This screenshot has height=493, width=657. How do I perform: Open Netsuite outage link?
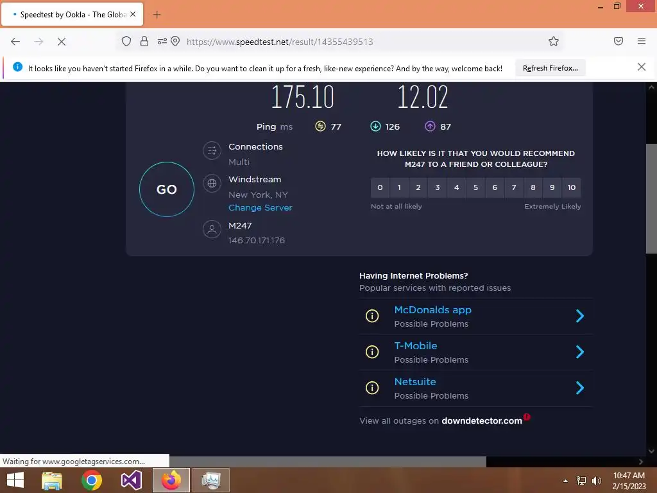coord(415,381)
